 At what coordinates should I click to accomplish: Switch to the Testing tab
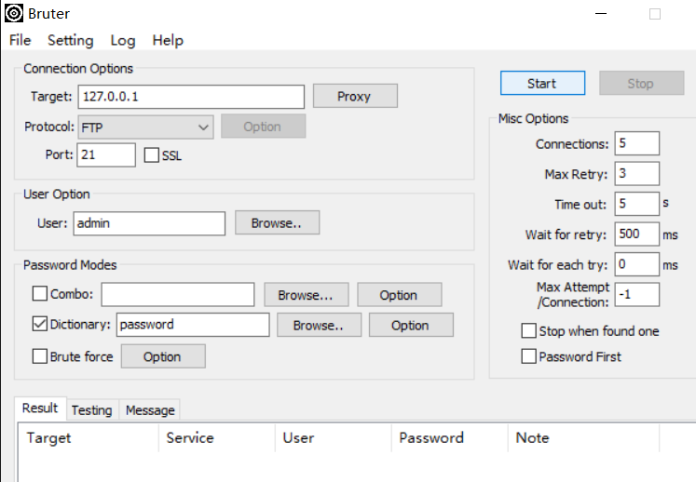[x=92, y=410]
